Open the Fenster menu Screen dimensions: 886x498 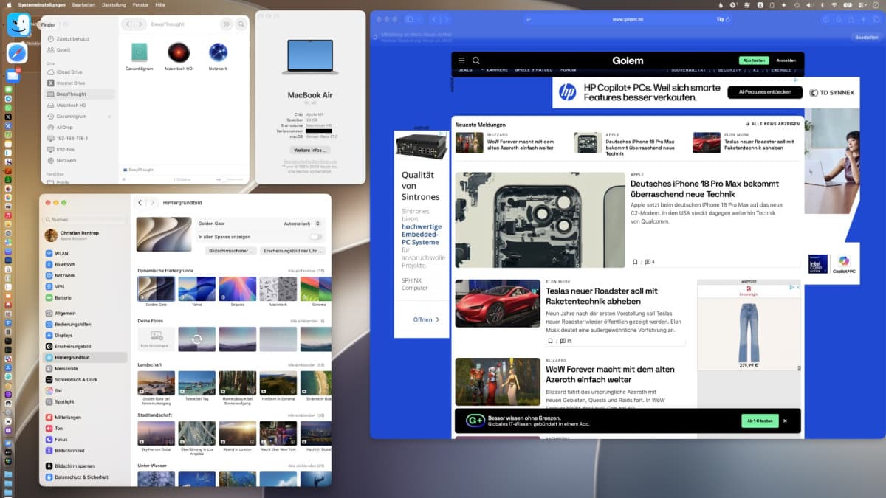tap(141, 4)
